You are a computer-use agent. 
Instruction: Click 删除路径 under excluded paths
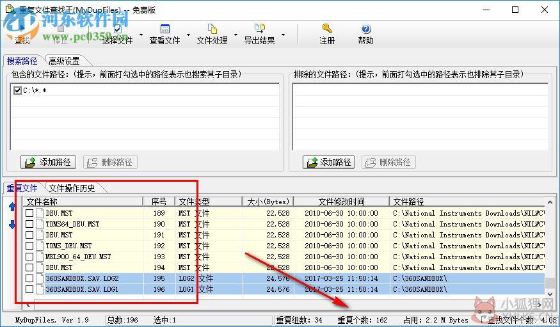point(388,162)
